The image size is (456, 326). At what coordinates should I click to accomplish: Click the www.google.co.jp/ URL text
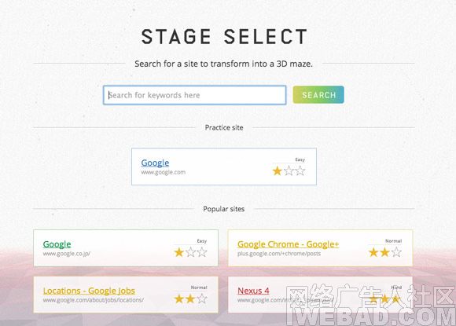click(x=67, y=254)
